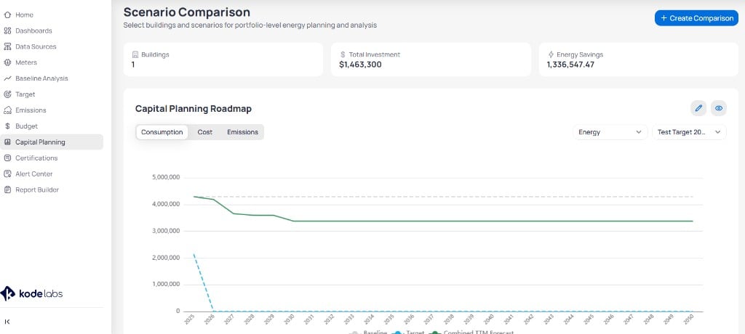
Task: Click the Scenario Comparison title
Action: point(187,12)
